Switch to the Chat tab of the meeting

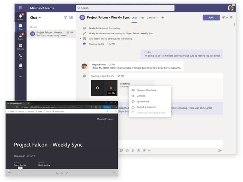(x=134, y=18)
